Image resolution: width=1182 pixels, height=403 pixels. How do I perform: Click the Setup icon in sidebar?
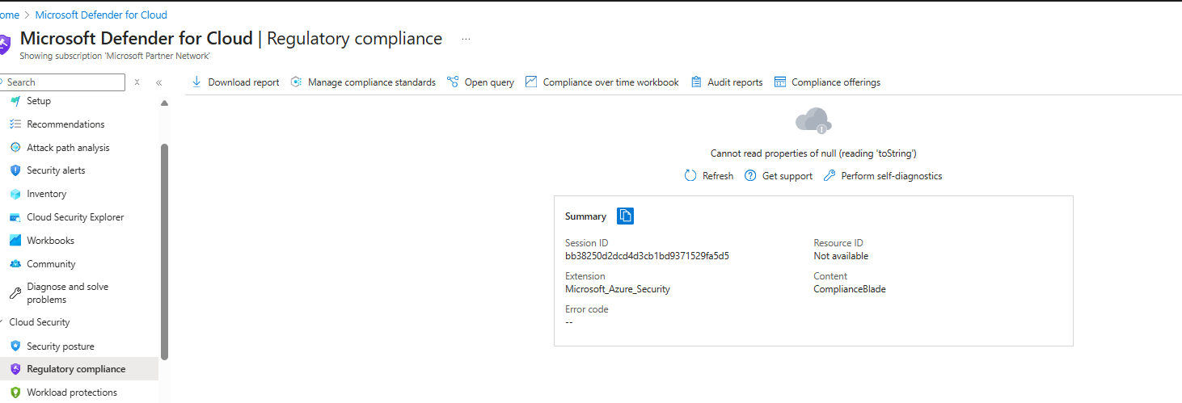15,101
